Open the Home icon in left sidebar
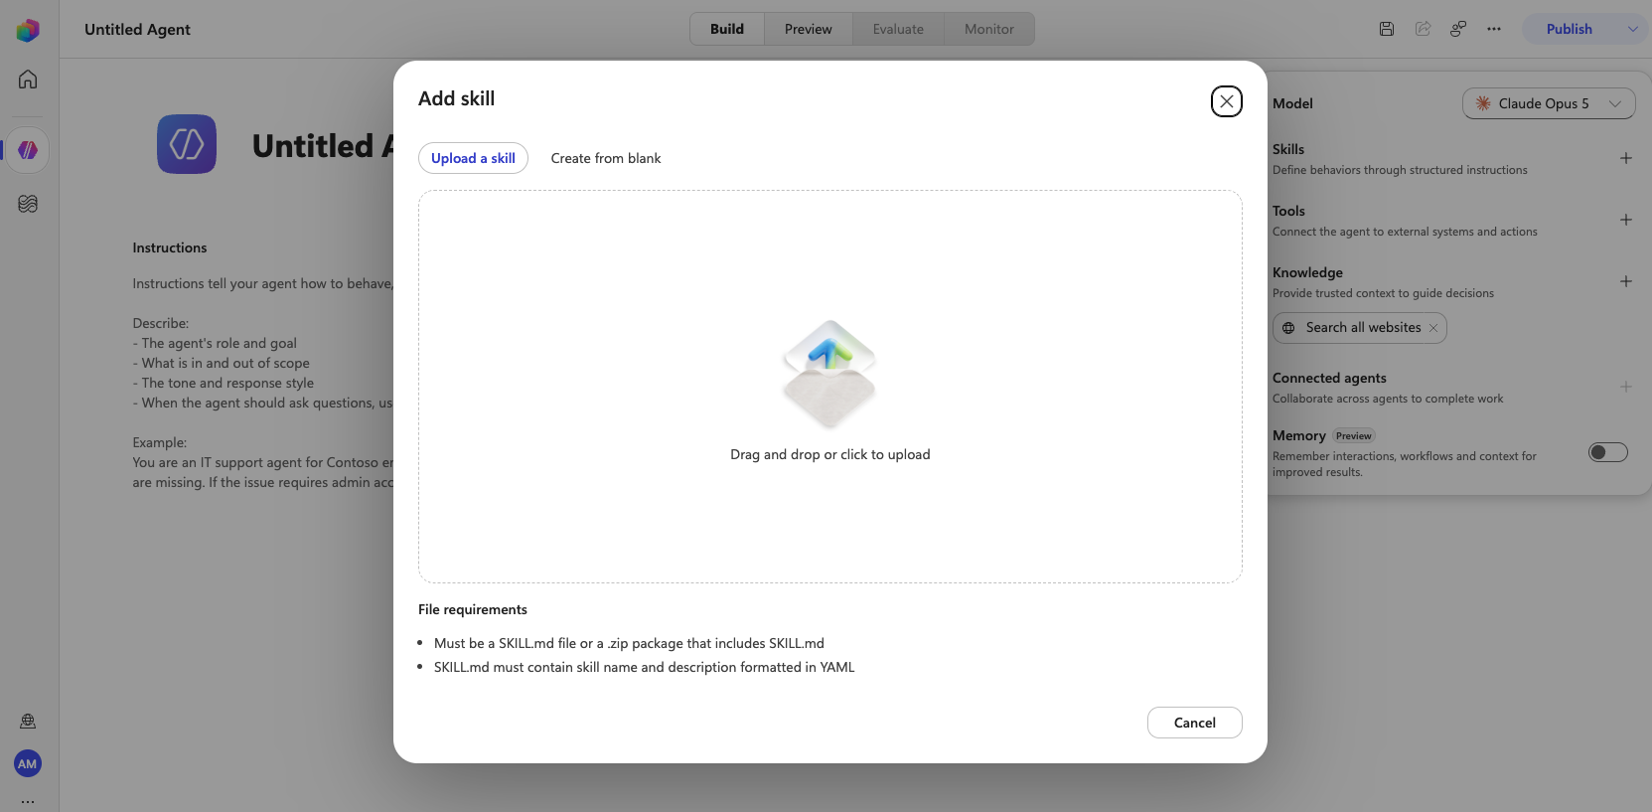 click(28, 80)
